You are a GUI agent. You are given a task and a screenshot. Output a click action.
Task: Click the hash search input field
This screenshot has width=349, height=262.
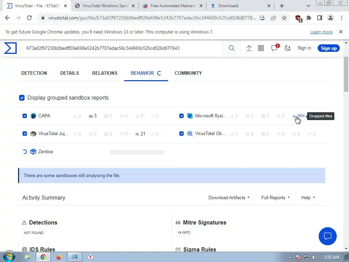pyautogui.click(x=122, y=48)
